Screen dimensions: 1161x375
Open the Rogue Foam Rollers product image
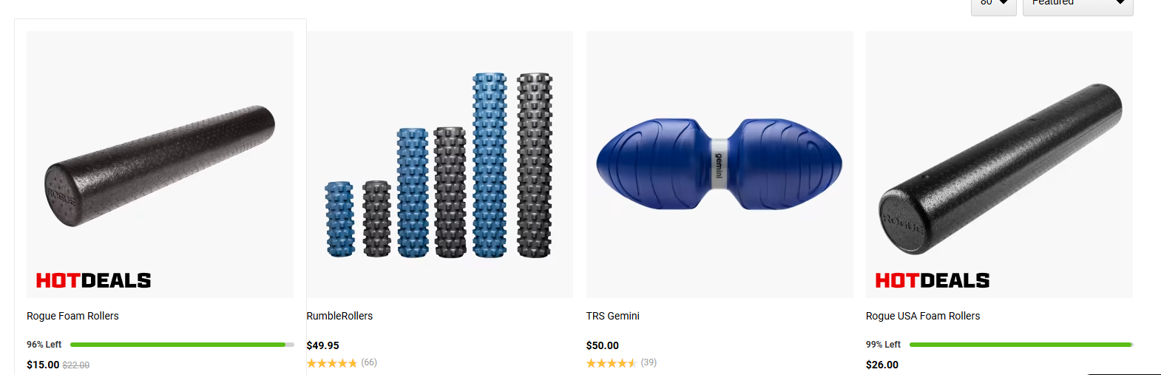pyautogui.click(x=160, y=164)
